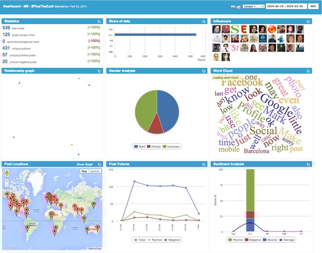Open the red smiley-face influencer avatar
This screenshot has width=322, height=253.
[272, 29]
